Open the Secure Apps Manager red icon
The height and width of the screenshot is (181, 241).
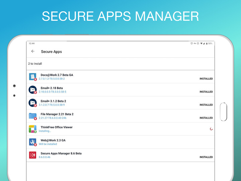[32, 155]
